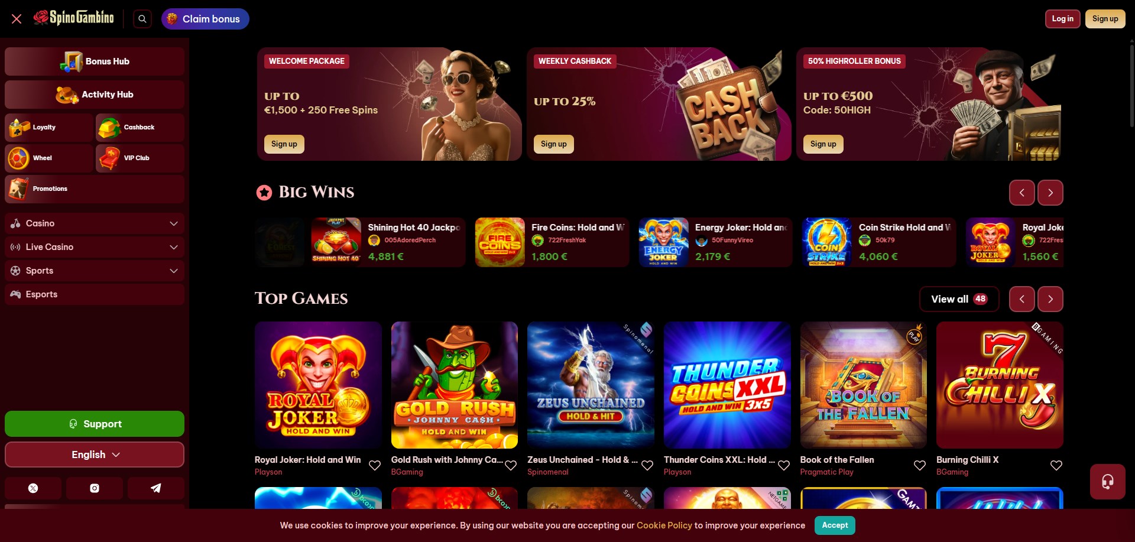Open the Esports menu item
The height and width of the screenshot is (542, 1135).
(x=95, y=294)
